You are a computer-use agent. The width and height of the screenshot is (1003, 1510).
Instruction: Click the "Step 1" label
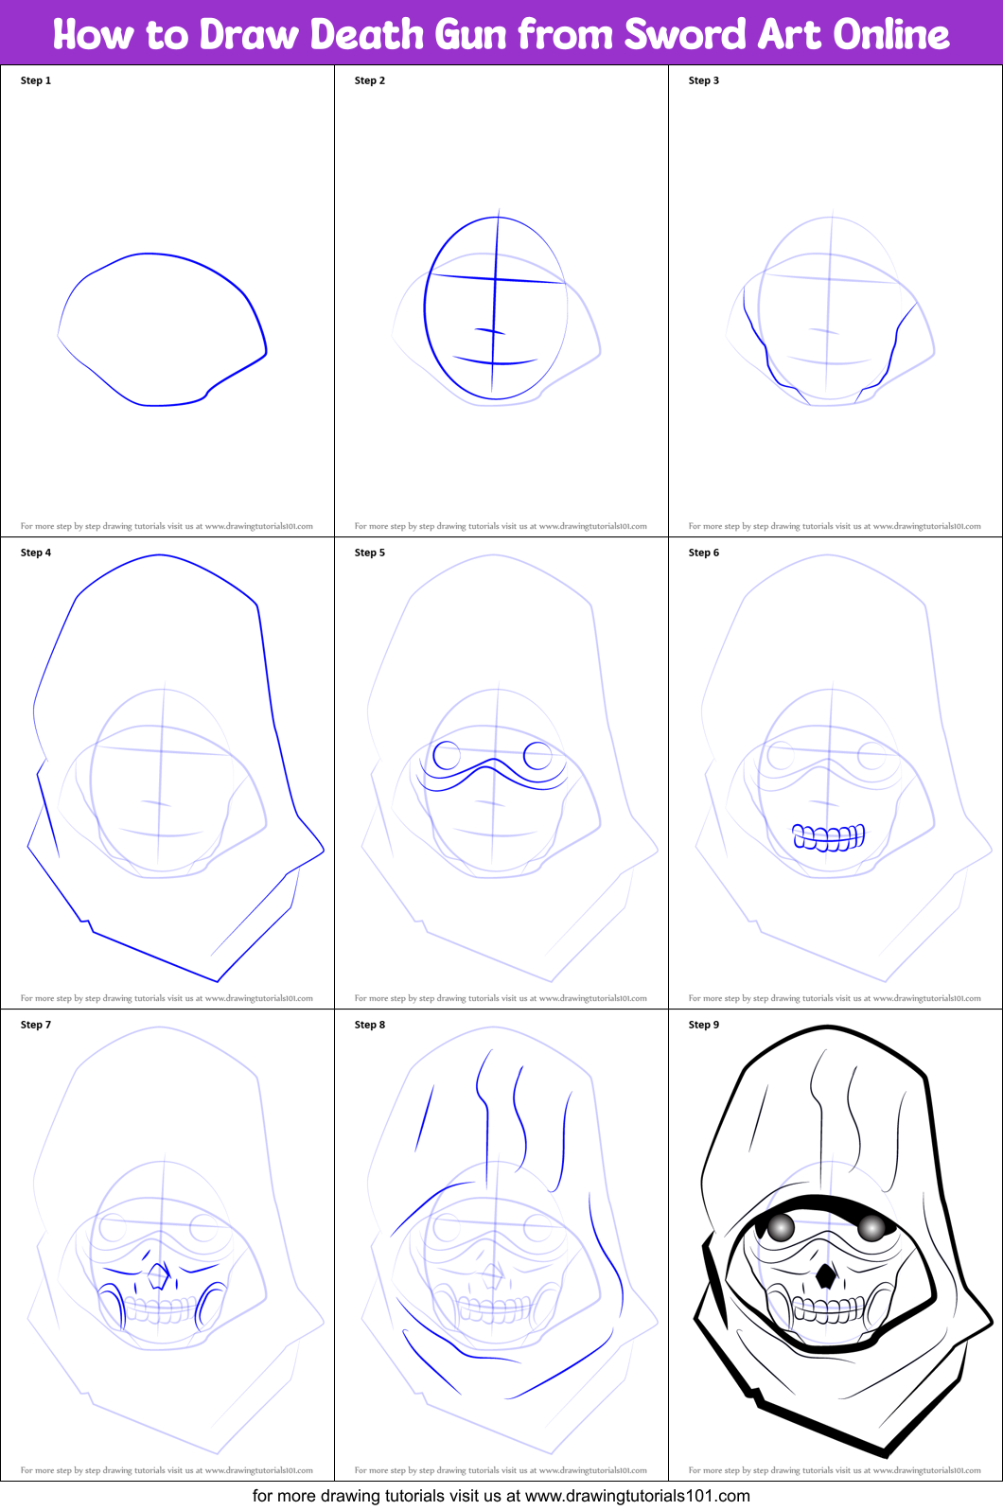pos(36,80)
